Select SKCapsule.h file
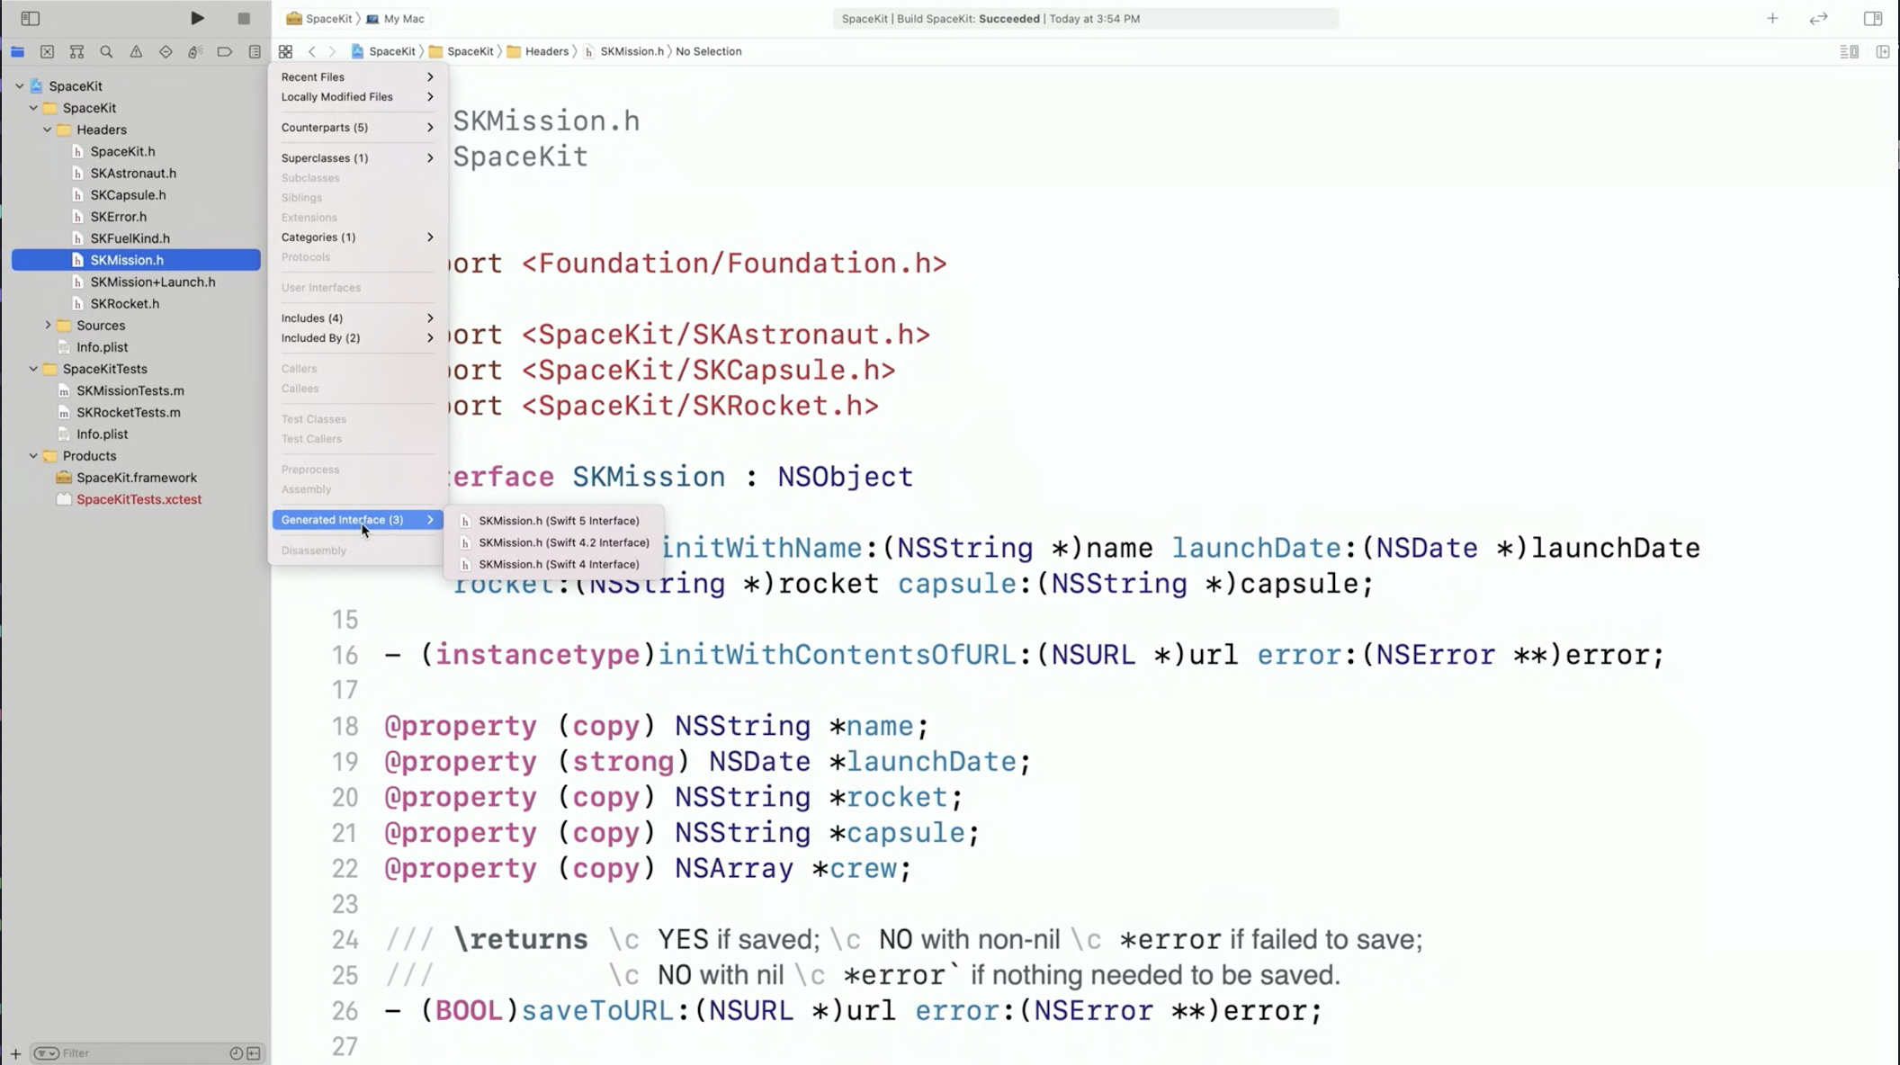The height and width of the screenshot is (1065, 1900). tap(128, 195)
